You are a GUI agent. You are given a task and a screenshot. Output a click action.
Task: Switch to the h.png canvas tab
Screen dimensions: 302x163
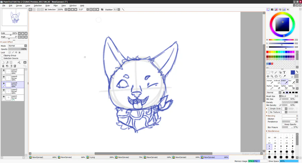tap(100, 157)
